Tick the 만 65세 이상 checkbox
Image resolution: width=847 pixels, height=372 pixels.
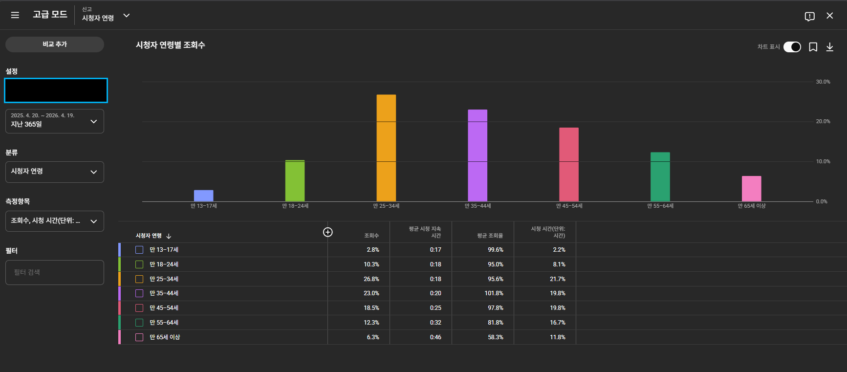coord(139,337)
